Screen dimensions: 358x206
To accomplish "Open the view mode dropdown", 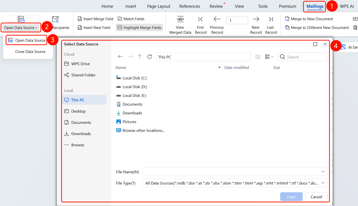I will coord(269,57).
